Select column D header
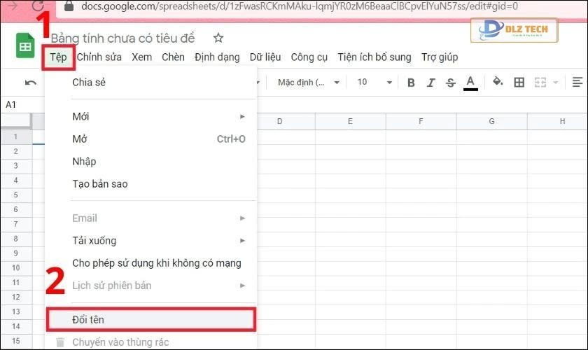Image resolution: width=588 pixels, height=350 pixels. pos(279,121)
